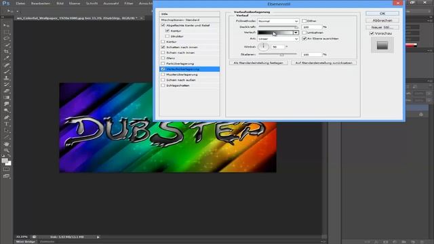Toggle Schatten nach innen checkbox
434x244 pixels.
(163, 47)
